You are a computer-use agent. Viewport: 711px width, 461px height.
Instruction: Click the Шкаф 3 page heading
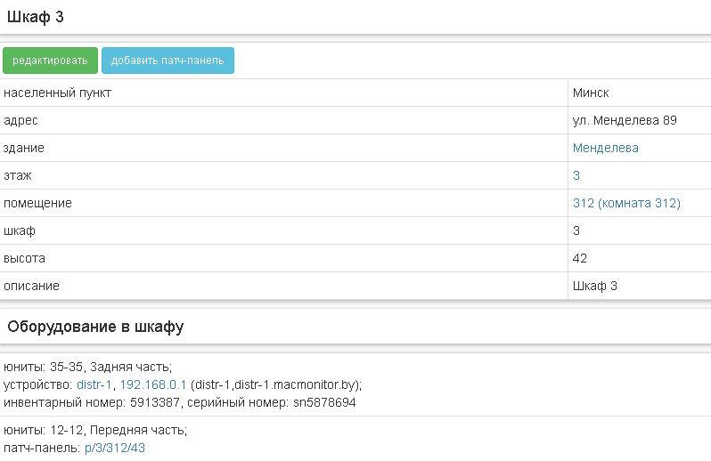[x=36, y=17]
